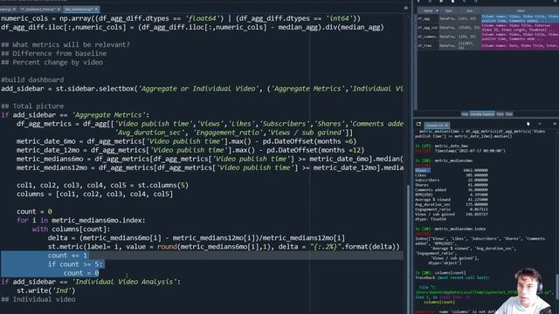The width and height of the screenshot is (559, 314).
Task: Click the highlighted 'count += 1' line
Action: pos(67,256)
